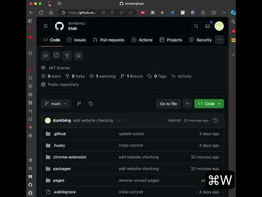Open the browser split screen icon

[214, 13]
